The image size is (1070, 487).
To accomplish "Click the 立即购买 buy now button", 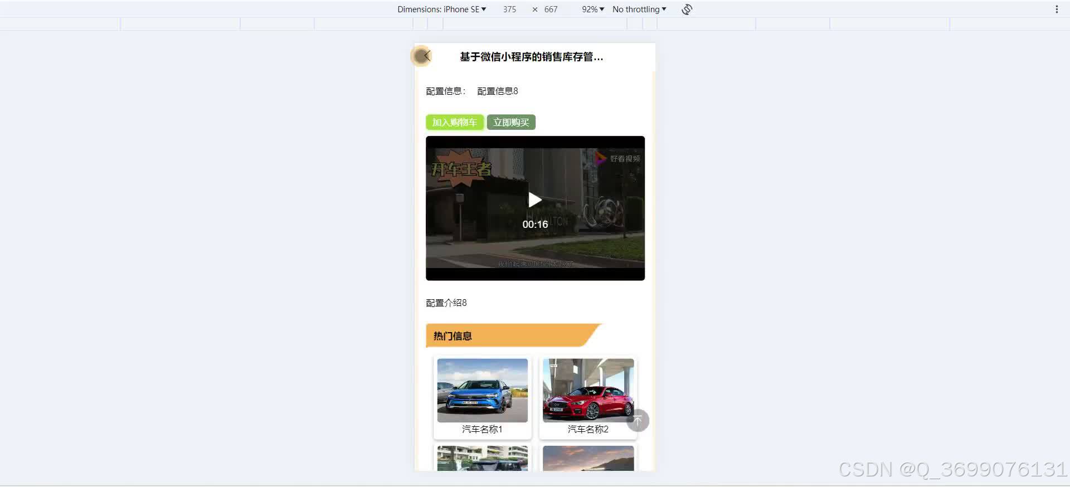I will coord(511,122).
